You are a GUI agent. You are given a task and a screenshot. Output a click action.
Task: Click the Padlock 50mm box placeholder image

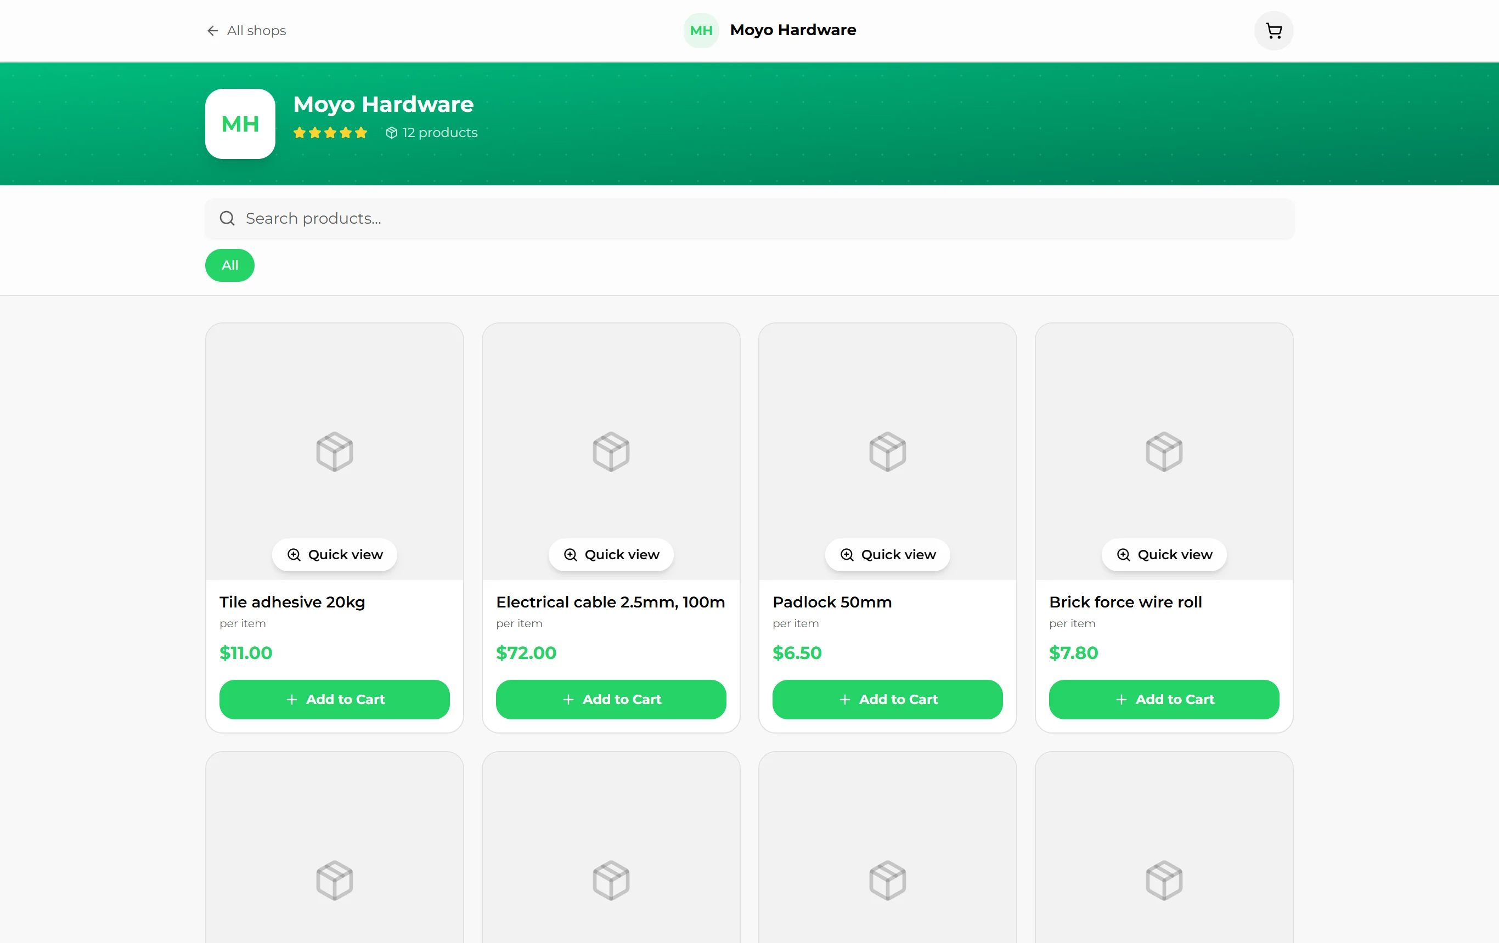(x=887, y=452)
